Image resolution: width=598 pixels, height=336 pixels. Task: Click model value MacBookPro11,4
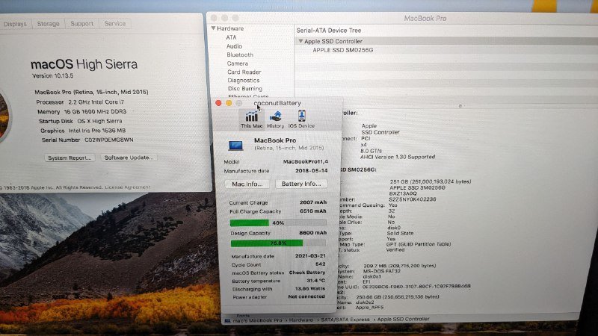tap(306, 161)
